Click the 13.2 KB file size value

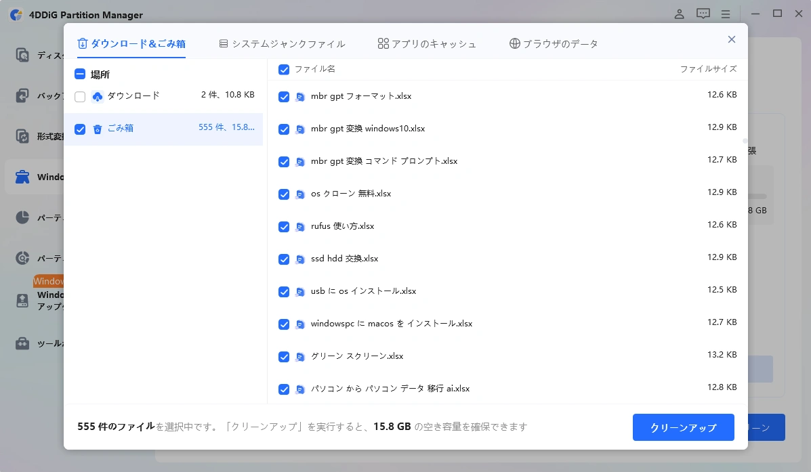[722, 355]
